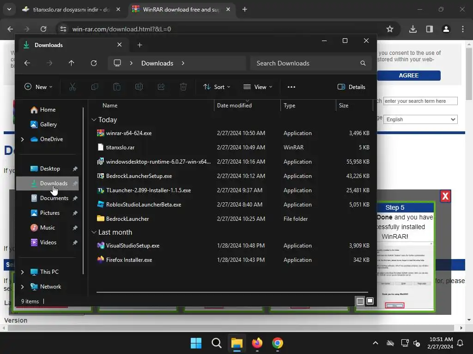Open Chrome side panel icon
This screenshot has width=473, height=354.
coord(430,29)
